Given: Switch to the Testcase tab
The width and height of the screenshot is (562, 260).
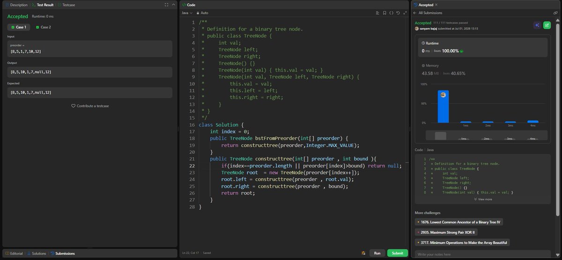Looking at the screenshot, I should (66, 4).
